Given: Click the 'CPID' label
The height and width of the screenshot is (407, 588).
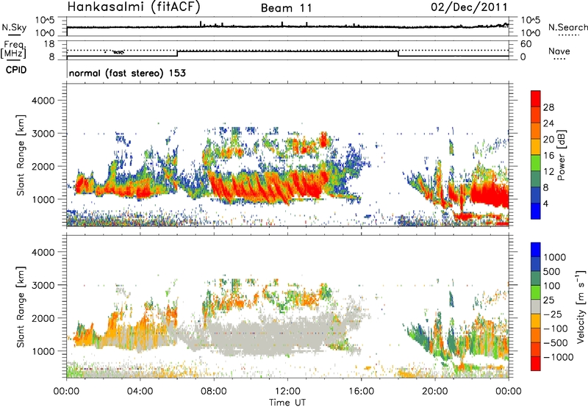Looking at the screenshot, I should 16,70.
